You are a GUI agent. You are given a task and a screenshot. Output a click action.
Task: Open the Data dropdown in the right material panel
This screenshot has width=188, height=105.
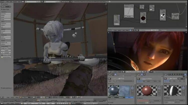point(181,79)
